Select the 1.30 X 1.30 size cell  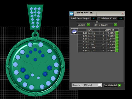pyautogui.click(x=89, y=51)
